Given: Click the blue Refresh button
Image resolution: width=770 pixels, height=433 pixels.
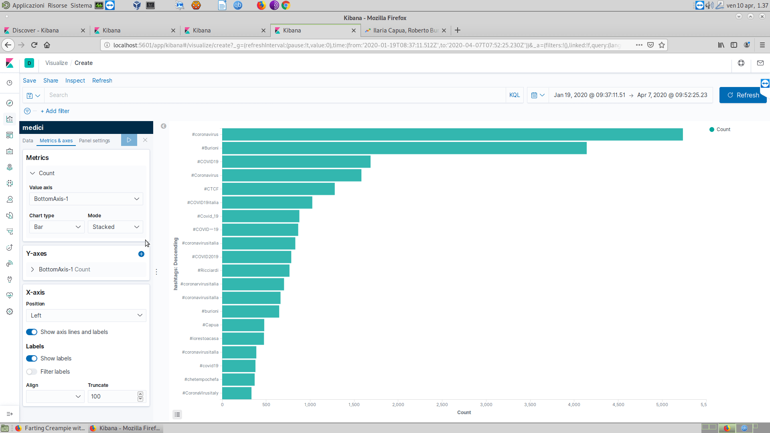Looking at the screenshot, I should (742, 95).
